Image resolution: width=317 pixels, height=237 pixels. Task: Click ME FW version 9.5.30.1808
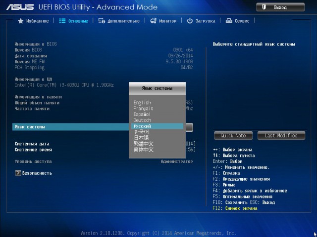pos(179,62)
